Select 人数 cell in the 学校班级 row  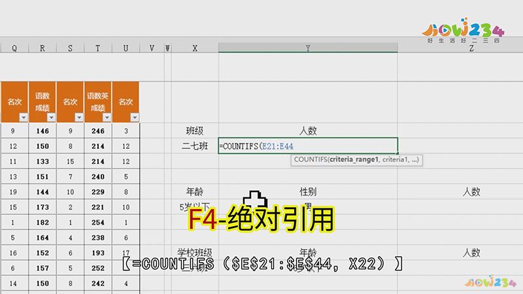[471, 253]
